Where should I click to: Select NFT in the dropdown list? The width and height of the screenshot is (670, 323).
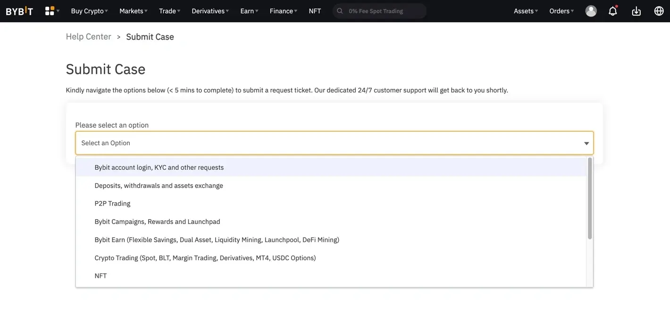(x=331, y=276)
